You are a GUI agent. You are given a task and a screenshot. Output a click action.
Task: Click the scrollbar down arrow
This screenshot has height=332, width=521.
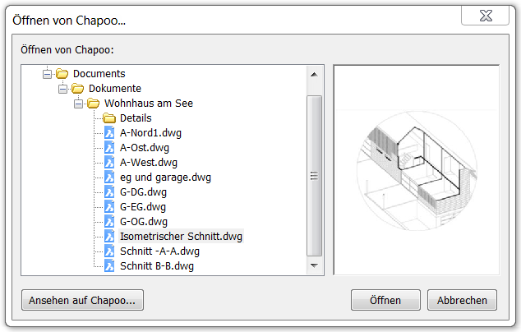(x=314, y=265)
